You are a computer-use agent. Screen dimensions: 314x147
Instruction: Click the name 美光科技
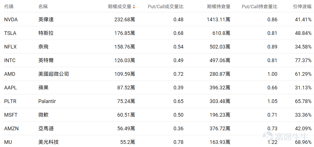coord(48,142)
